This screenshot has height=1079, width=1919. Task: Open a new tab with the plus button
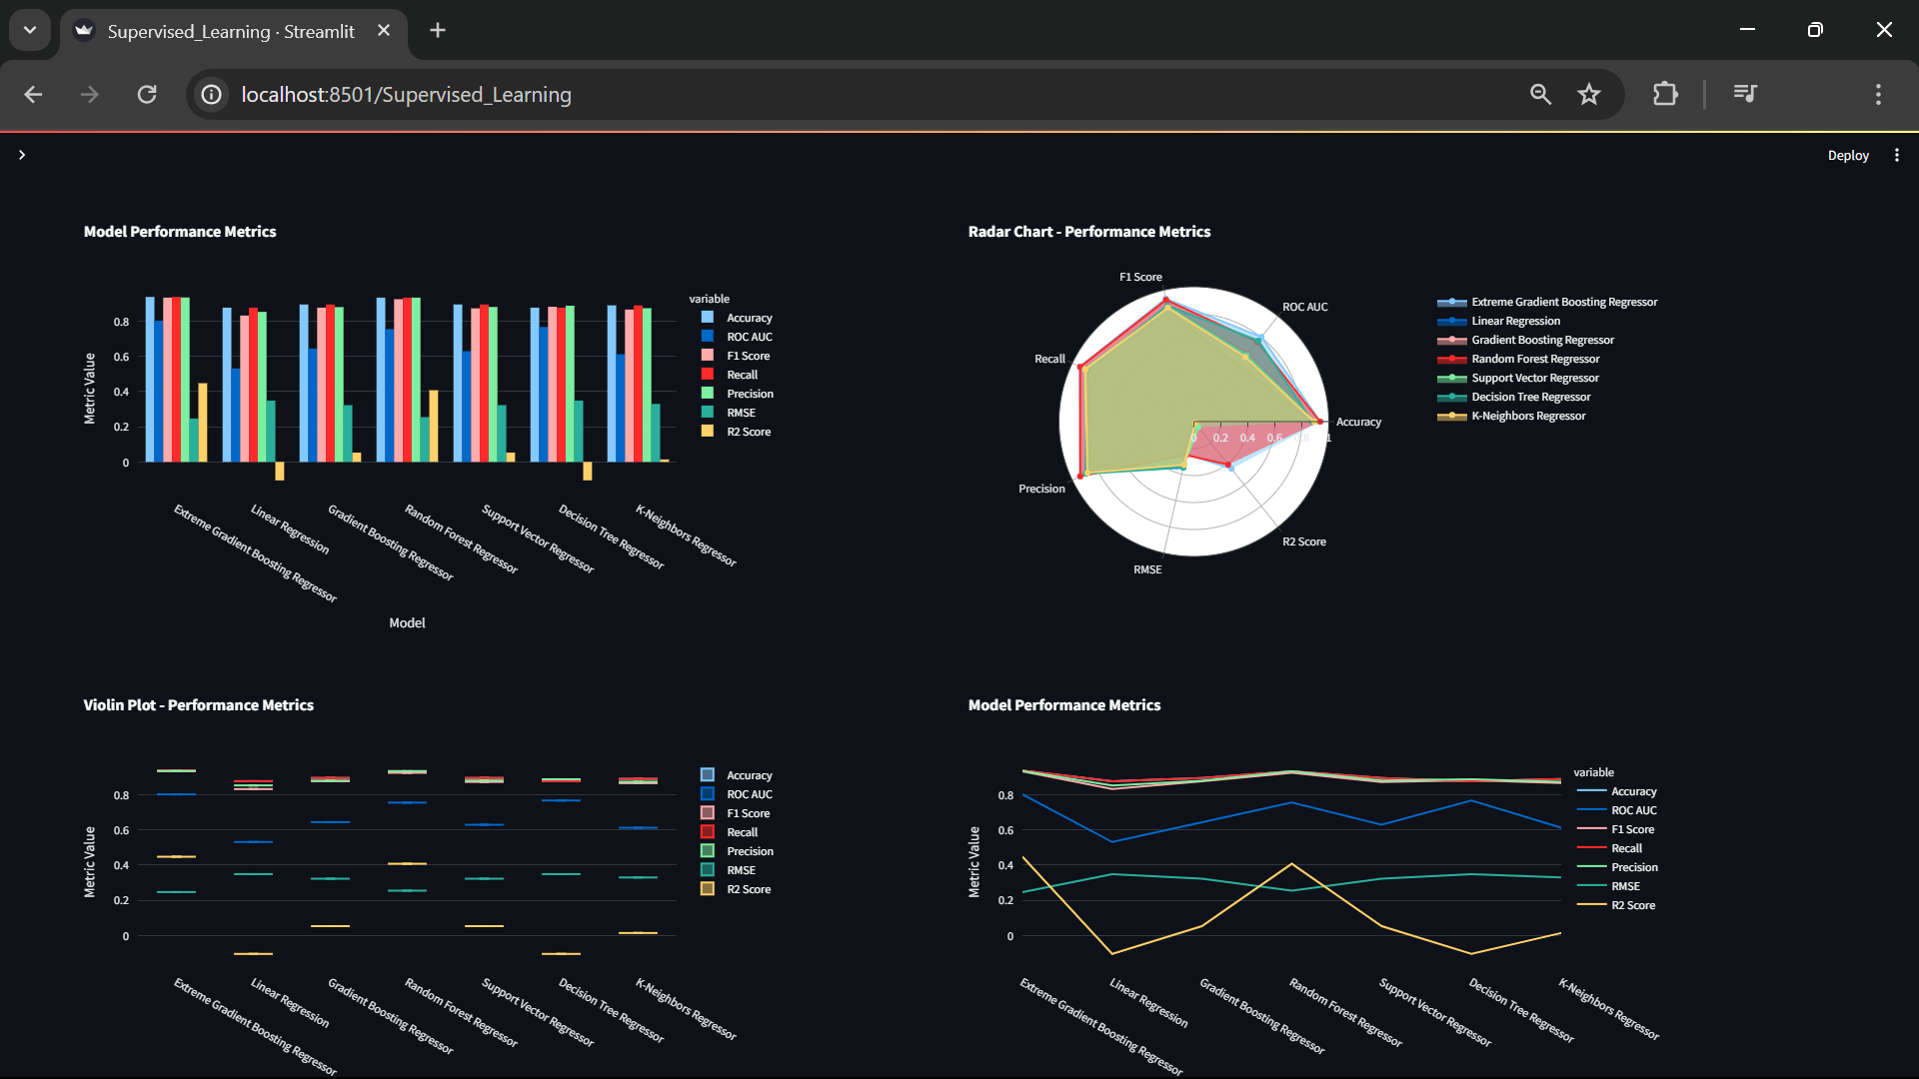click(x=437, y=30)
